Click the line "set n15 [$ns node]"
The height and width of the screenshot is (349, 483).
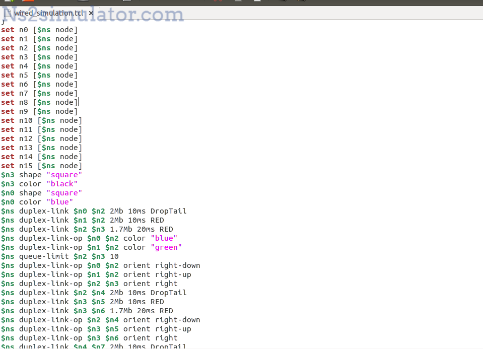click(x=42, y=166)
